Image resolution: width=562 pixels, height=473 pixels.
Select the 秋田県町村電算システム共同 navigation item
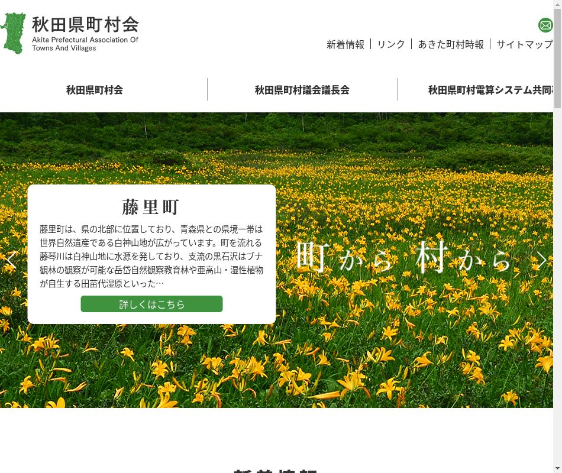pos(490,90)
